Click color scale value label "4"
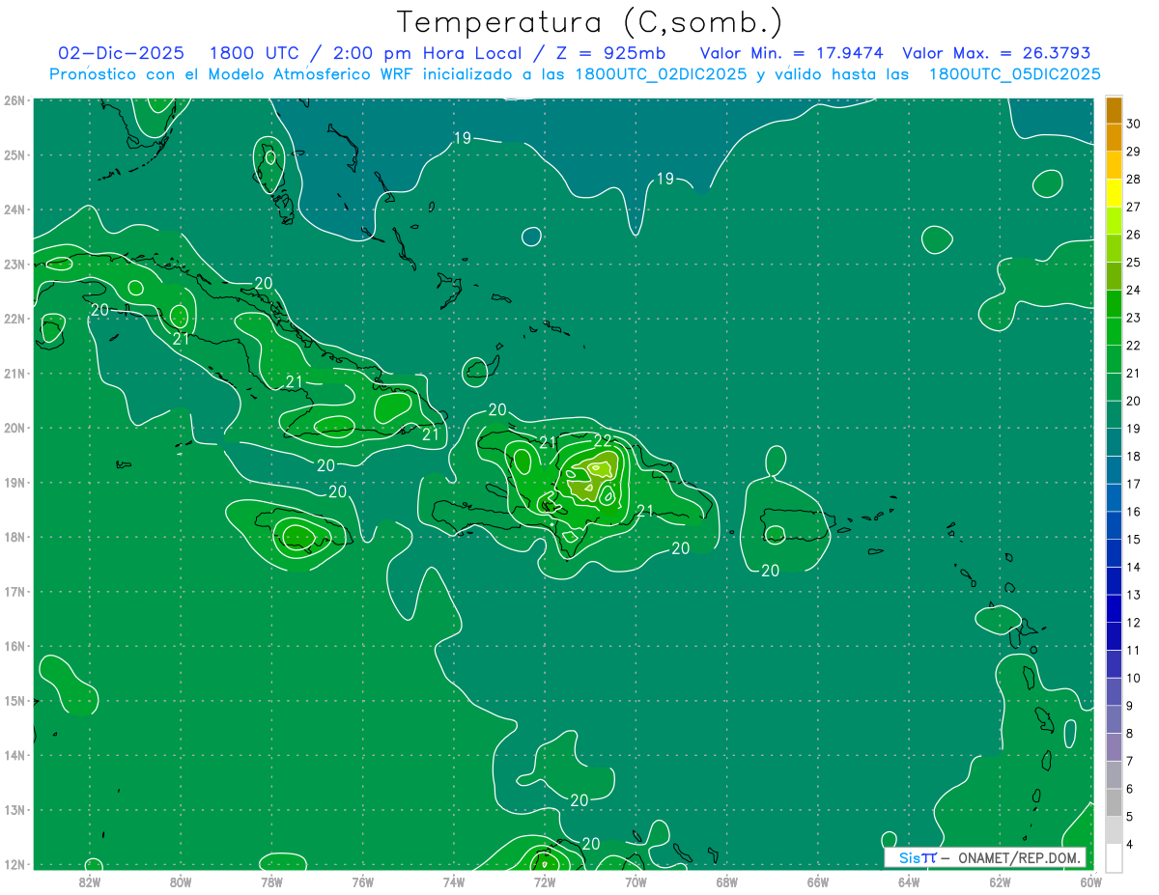 [x=1131, y=845]
